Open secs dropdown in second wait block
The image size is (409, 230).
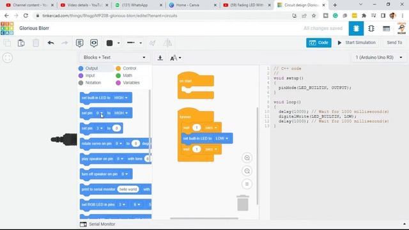(211, 149)
